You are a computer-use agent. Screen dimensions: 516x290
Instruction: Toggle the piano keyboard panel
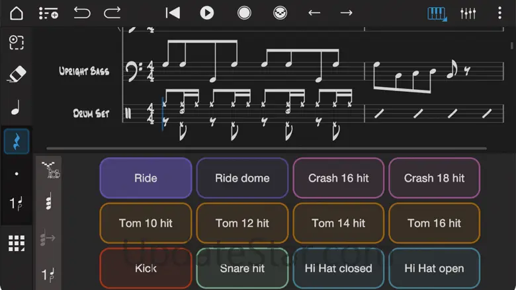(437, 14)
